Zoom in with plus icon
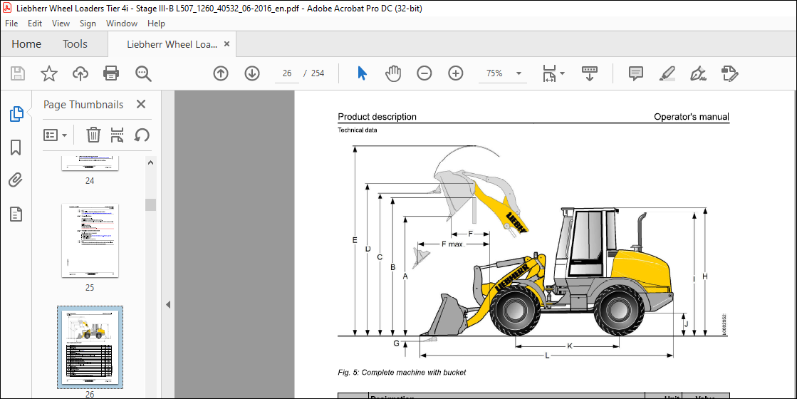Viewport: 797px width, 399px height. click(455, 73)
